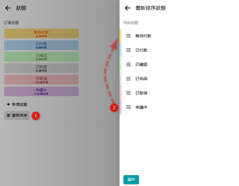Click back arrow in 重新排序狀態 panel
239x186 pixels.
tap(128, 8)
